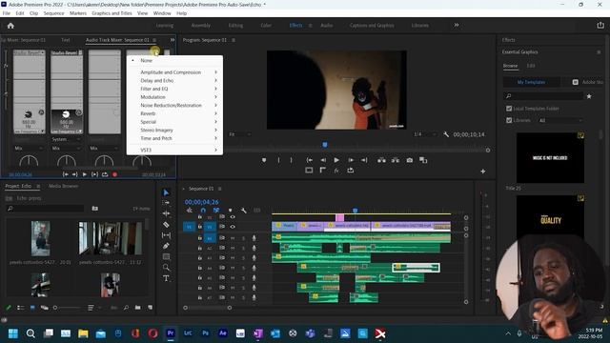This screenshot has width=610, height=343.
Task: Step forward one frame in Program Monitor
Action: (351, 160)
